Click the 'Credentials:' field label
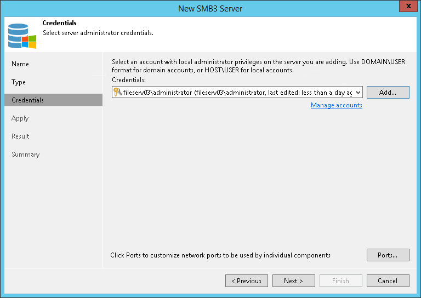Image resolution: width=421 pixels, height=298 pixels. (x=129, y=80)
